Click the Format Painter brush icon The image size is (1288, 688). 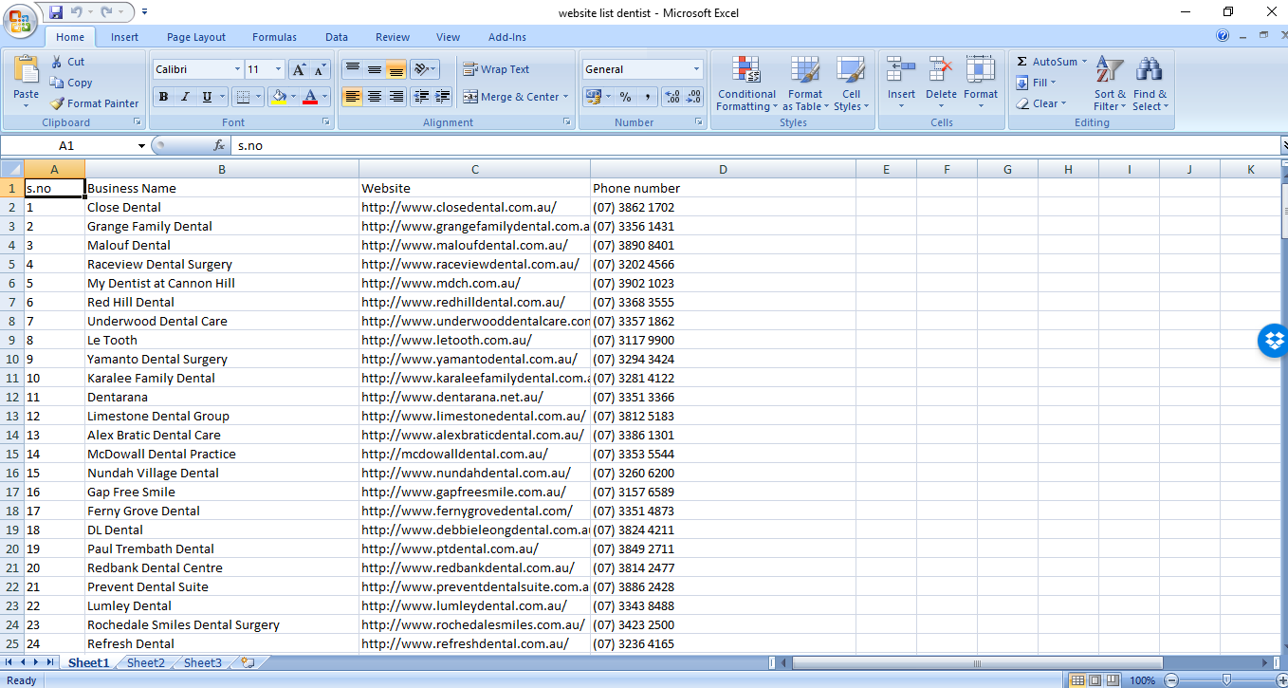pyautogui.click(x=57, y=103)
